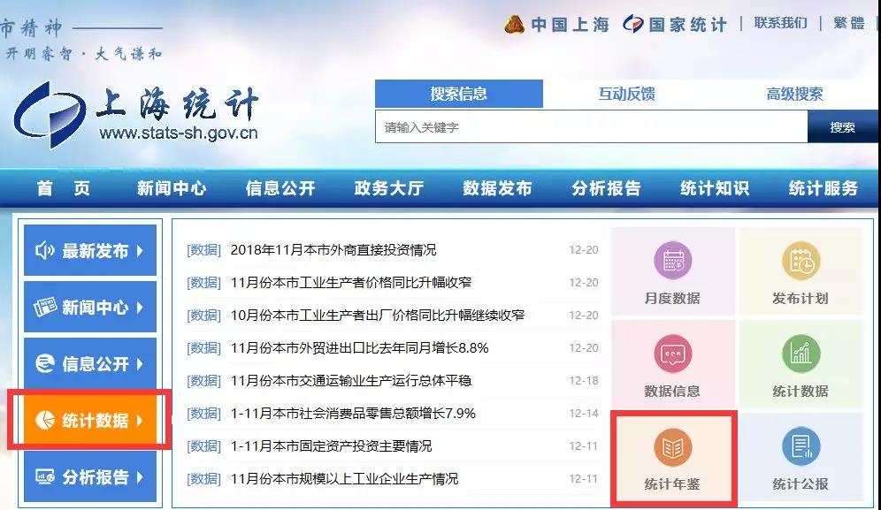The height and width of the screenshot is (510, 881).
Task: Open the 统计年鉴 book icon
Action: pyautogui.click(x=671, y=448)
